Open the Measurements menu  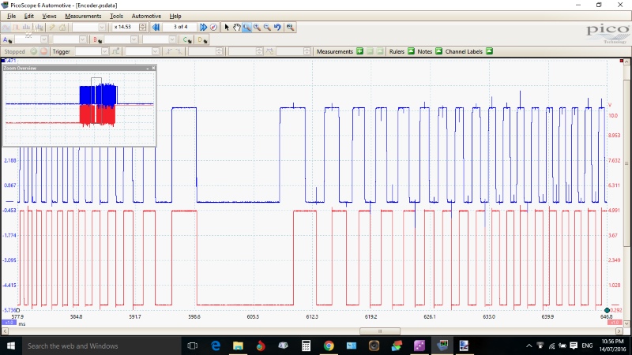click(83, 16)
